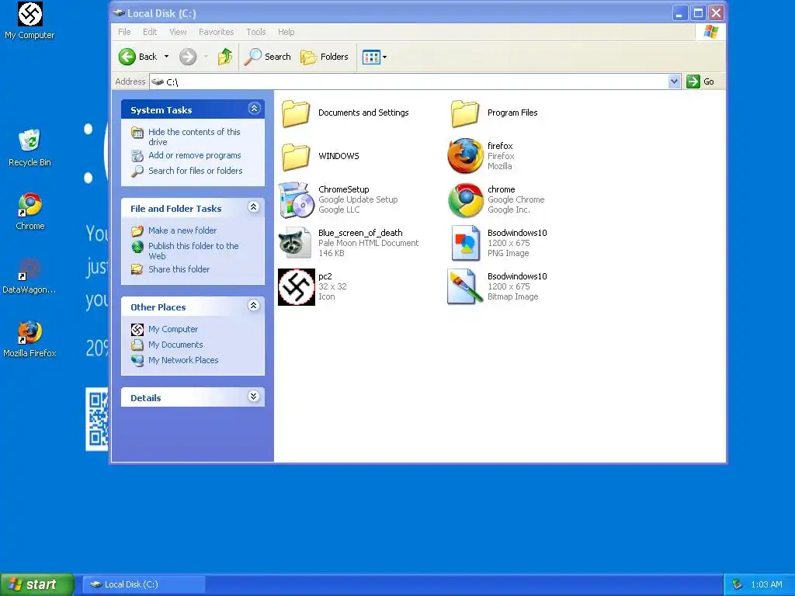The height and width of the screenshot is (596, 795).
Task: Expand the address bar dropdown
Action: [674, 81]
